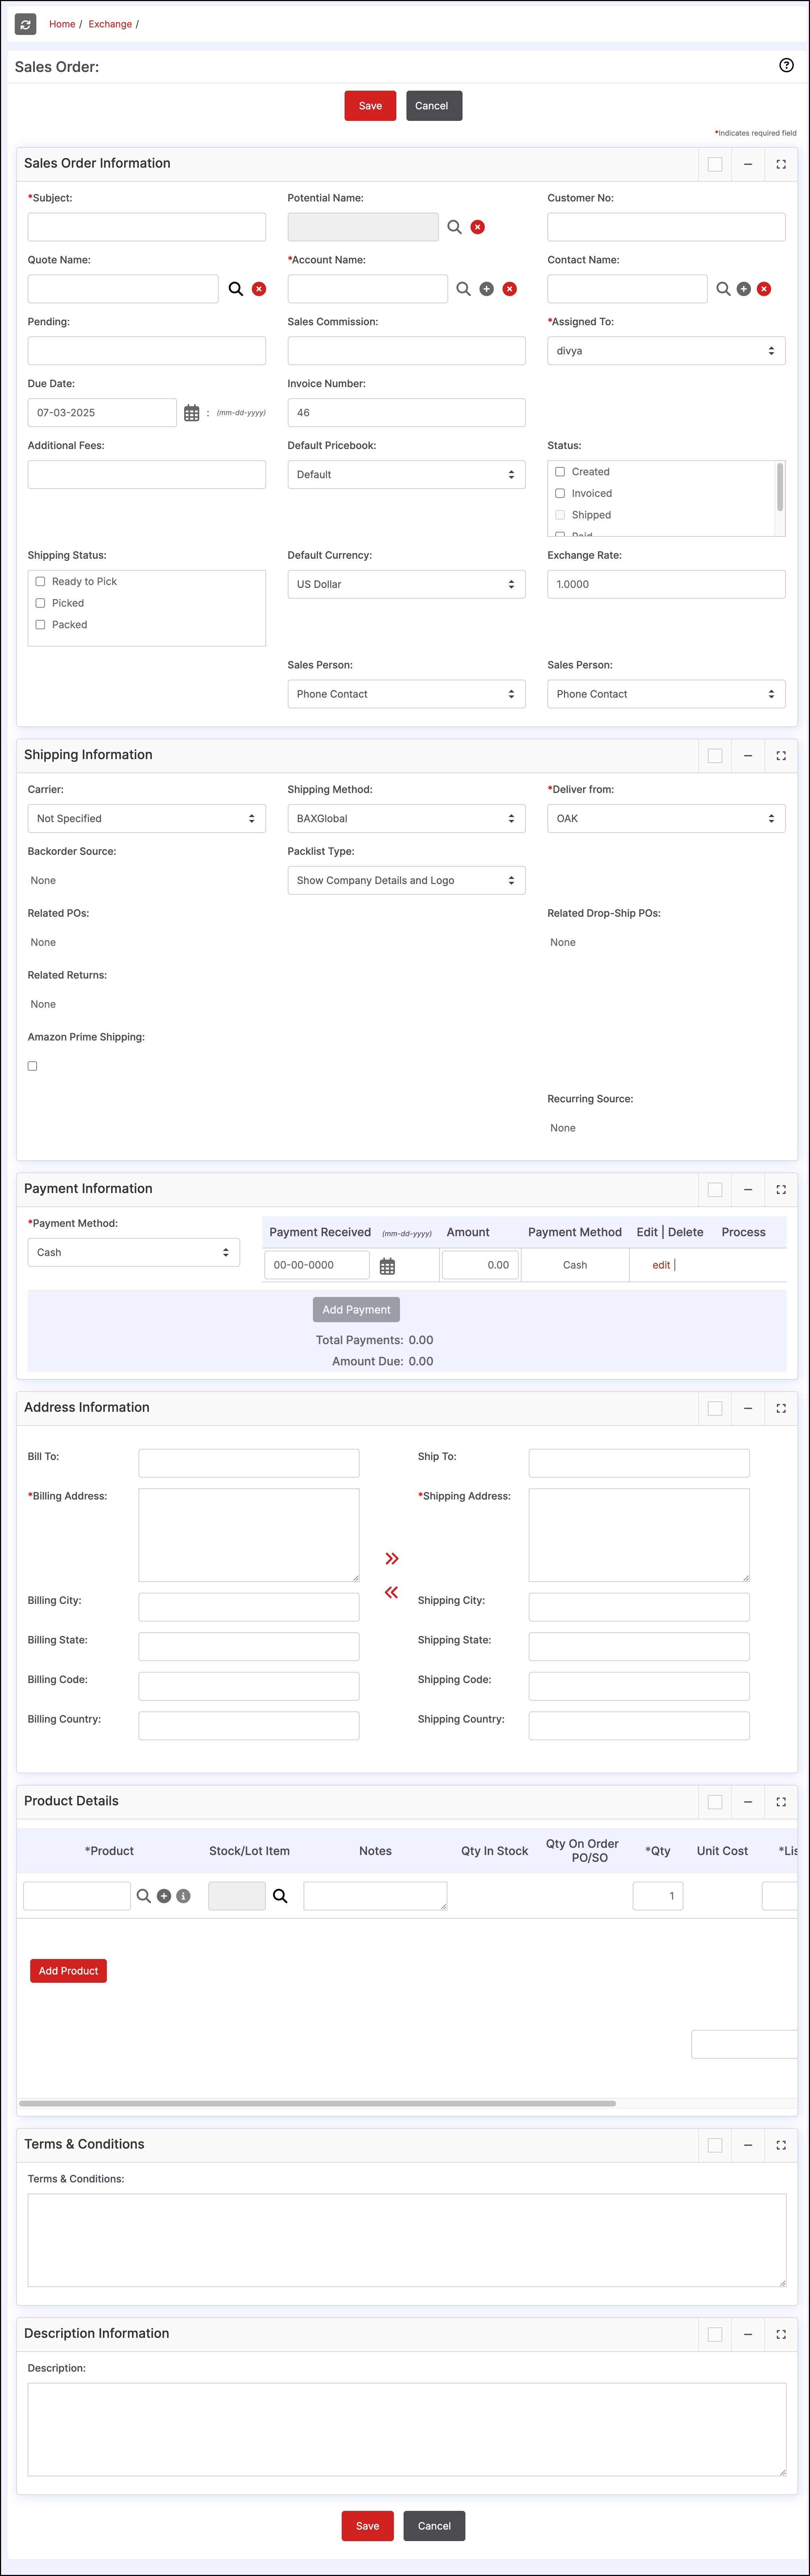
Task: Clear the Quote Name field
Action: pos(259,289)
